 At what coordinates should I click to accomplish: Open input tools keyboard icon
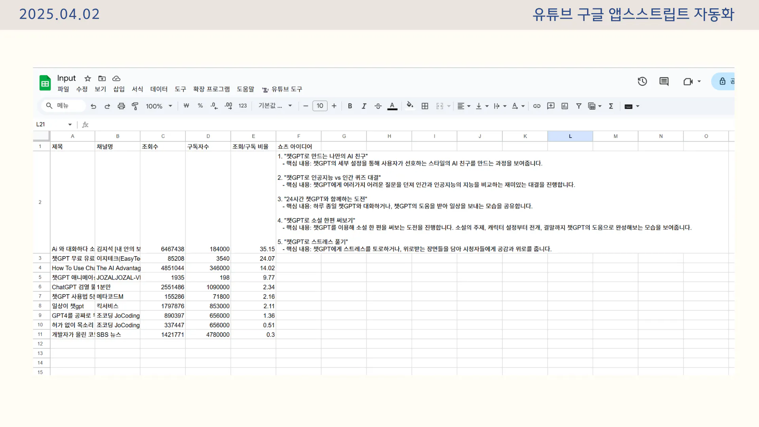coord(629,106)
